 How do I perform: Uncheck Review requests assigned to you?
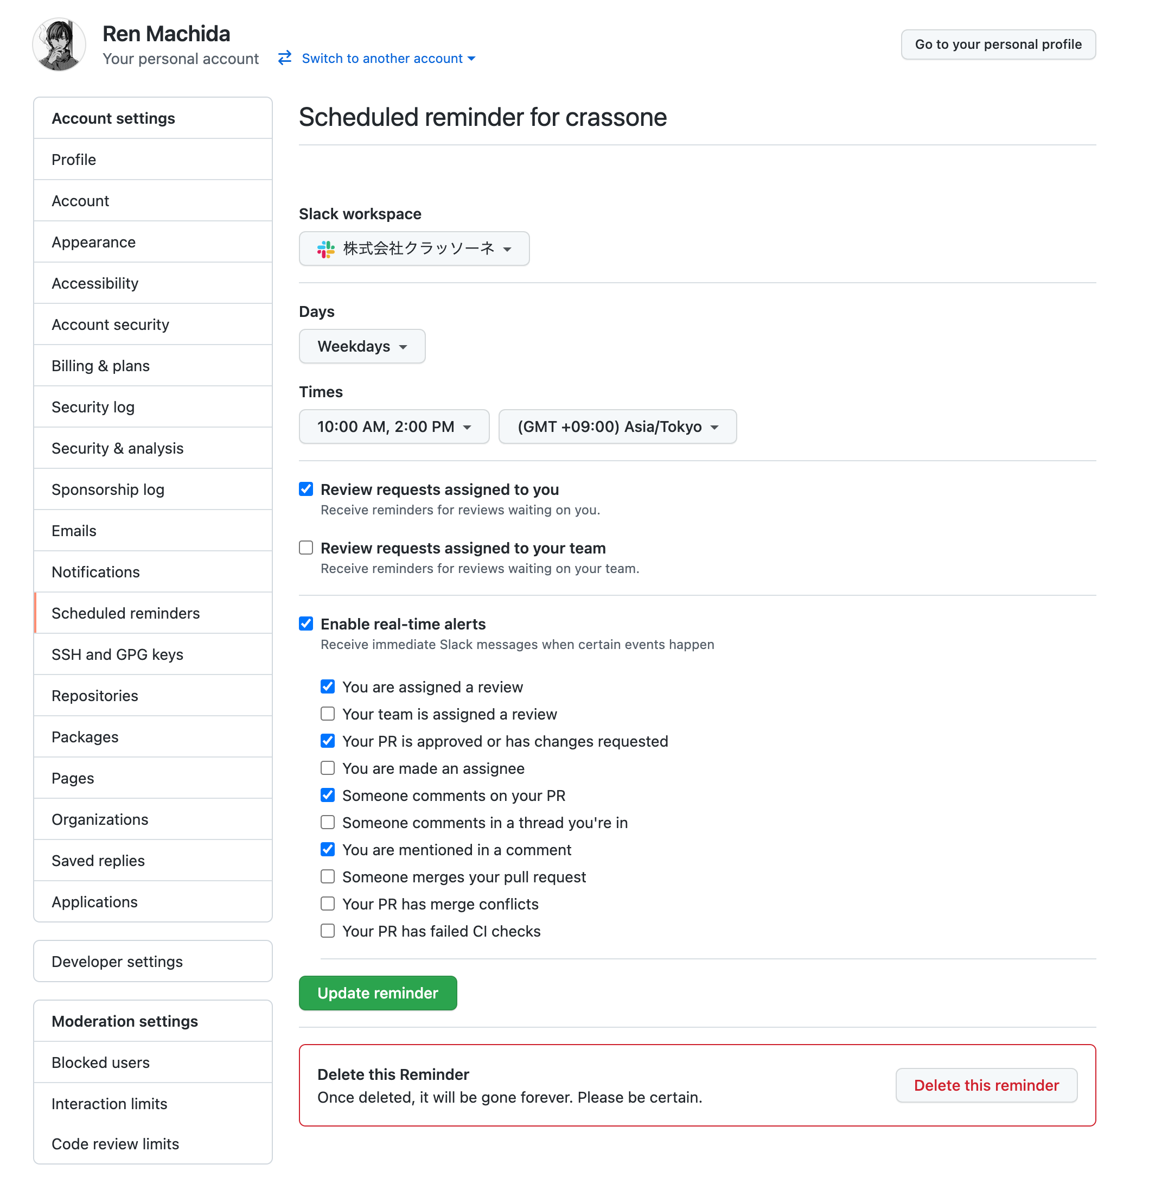pyautogui.click(x=306, y=489)
